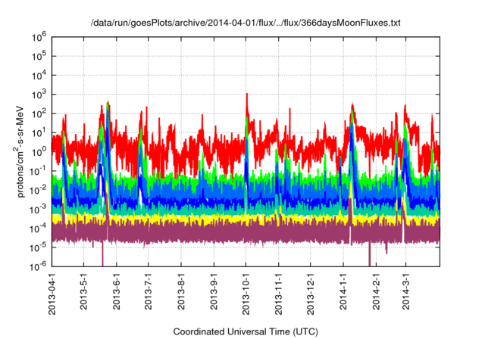Click the 2013-7-1 date tick label
Viewport: 485px width, 339px height.
(x=149, y=291)
